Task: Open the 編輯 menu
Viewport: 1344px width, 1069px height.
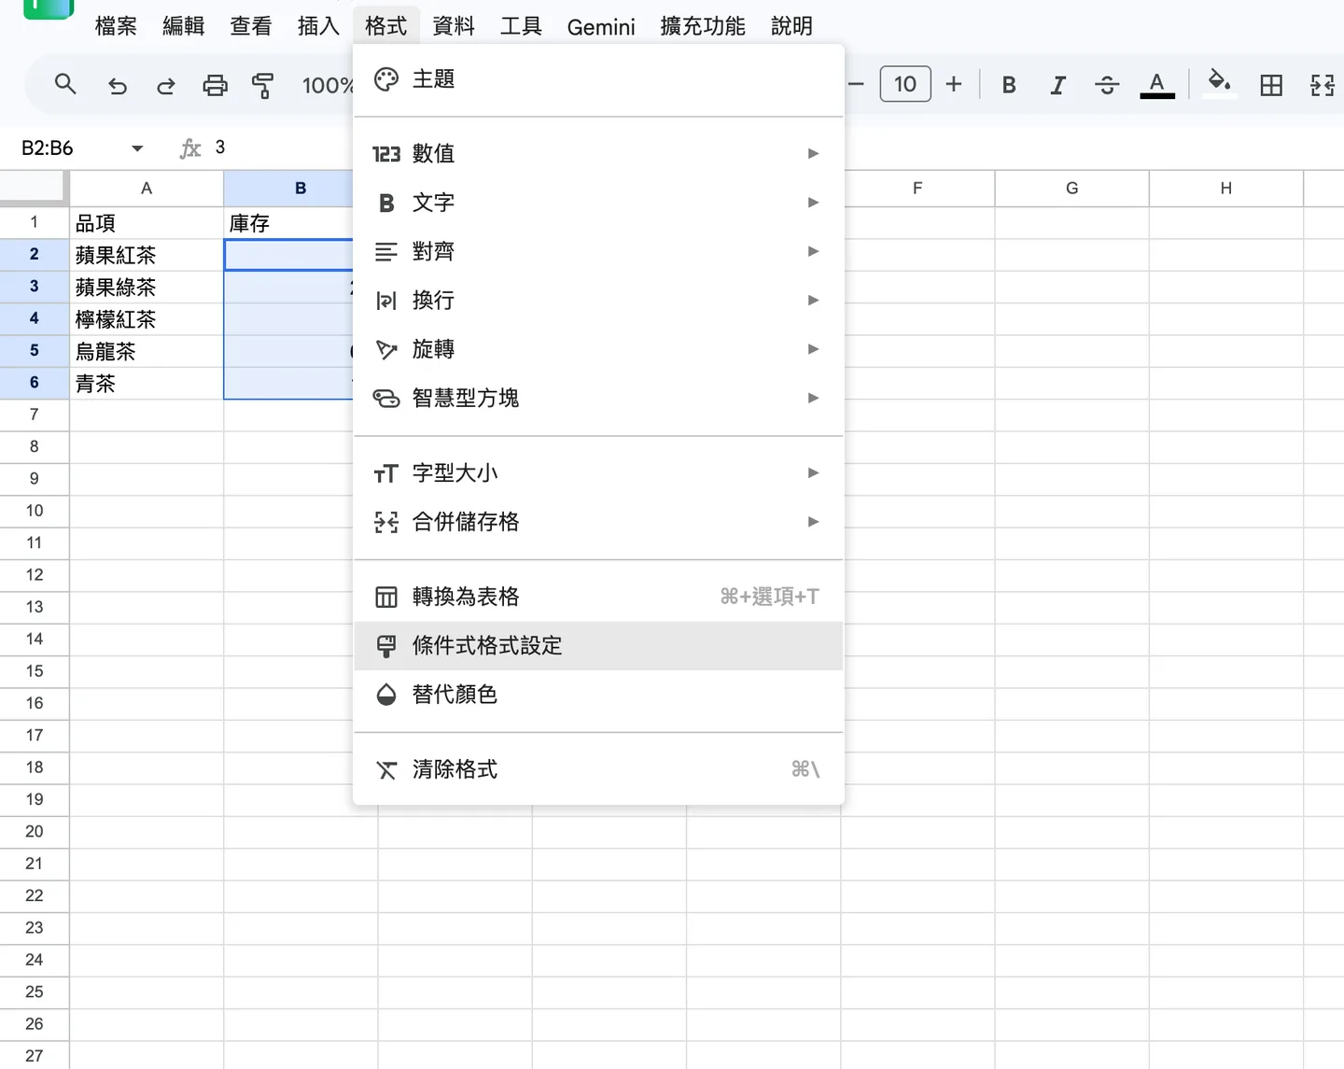Action: point(183,26)
